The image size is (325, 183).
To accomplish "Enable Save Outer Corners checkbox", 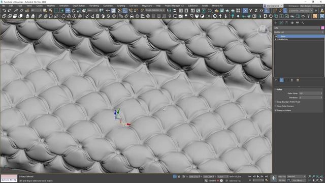I will tap(276, 106).
